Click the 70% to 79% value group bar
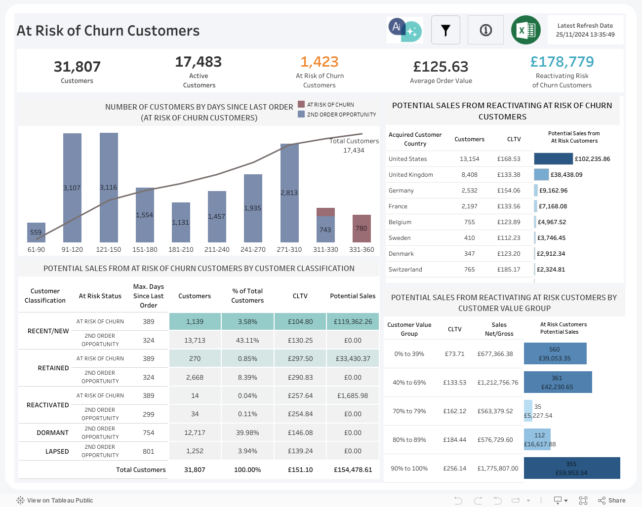This screenshot has height=507, width=642. [528, 411]
